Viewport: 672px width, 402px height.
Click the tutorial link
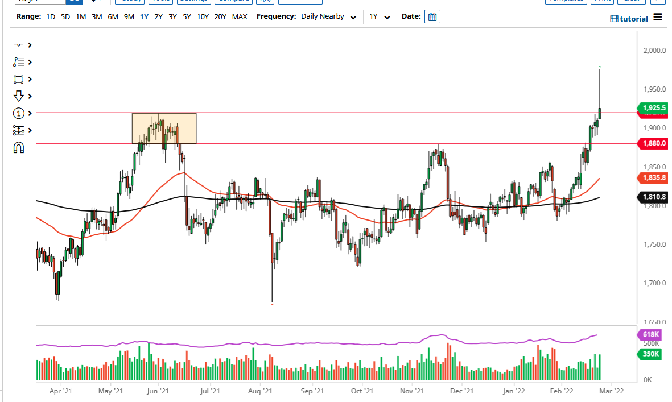click(x=629, y=19)
